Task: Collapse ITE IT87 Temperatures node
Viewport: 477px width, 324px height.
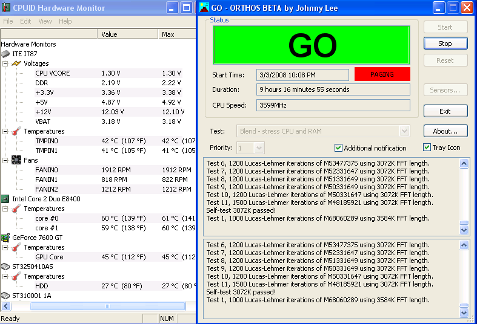Action: tap(5, 131)
